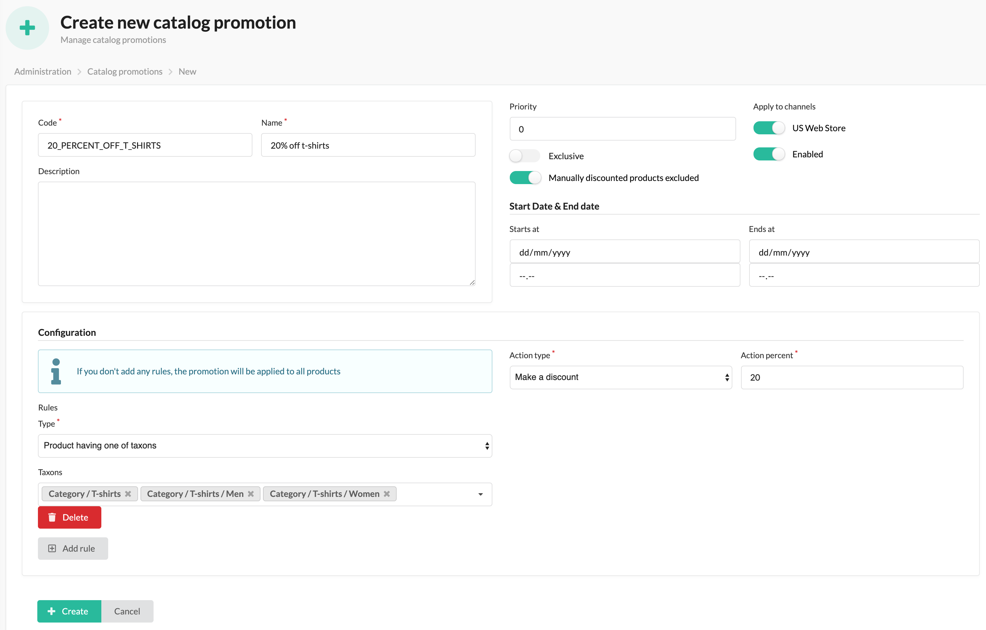
Task: Click the green plus icon in the header
Action: 27,28
